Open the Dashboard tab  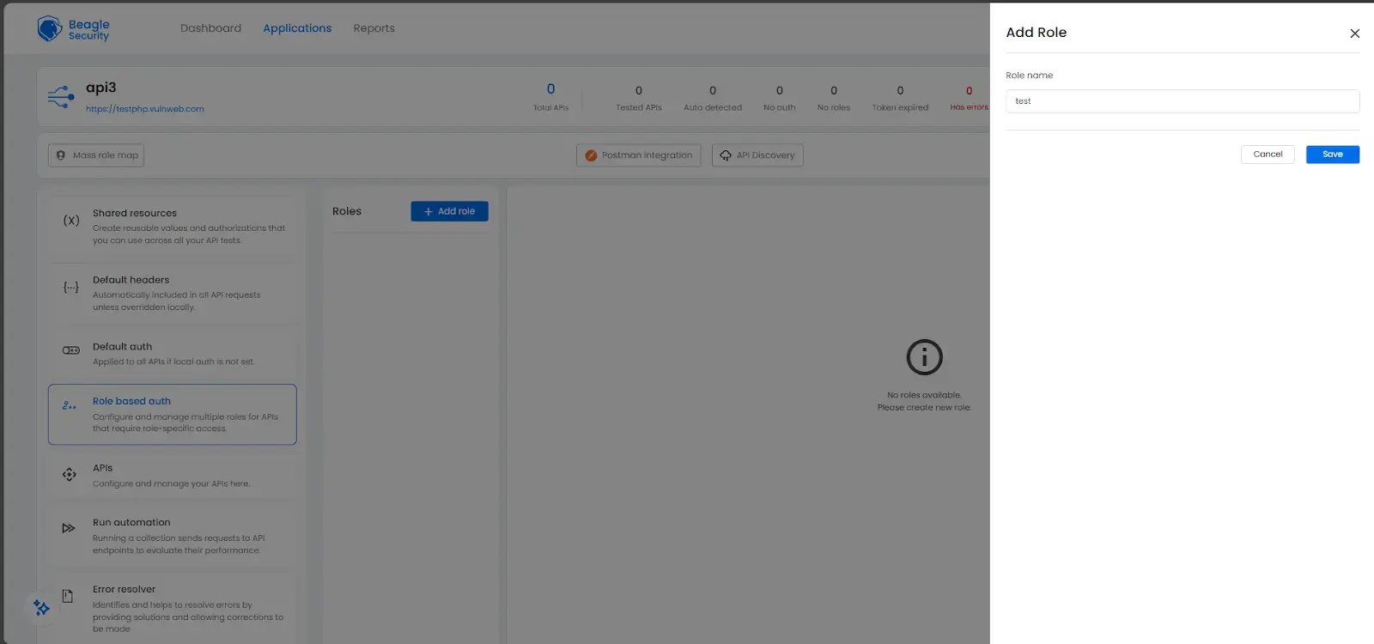click(x=210, y=28)
